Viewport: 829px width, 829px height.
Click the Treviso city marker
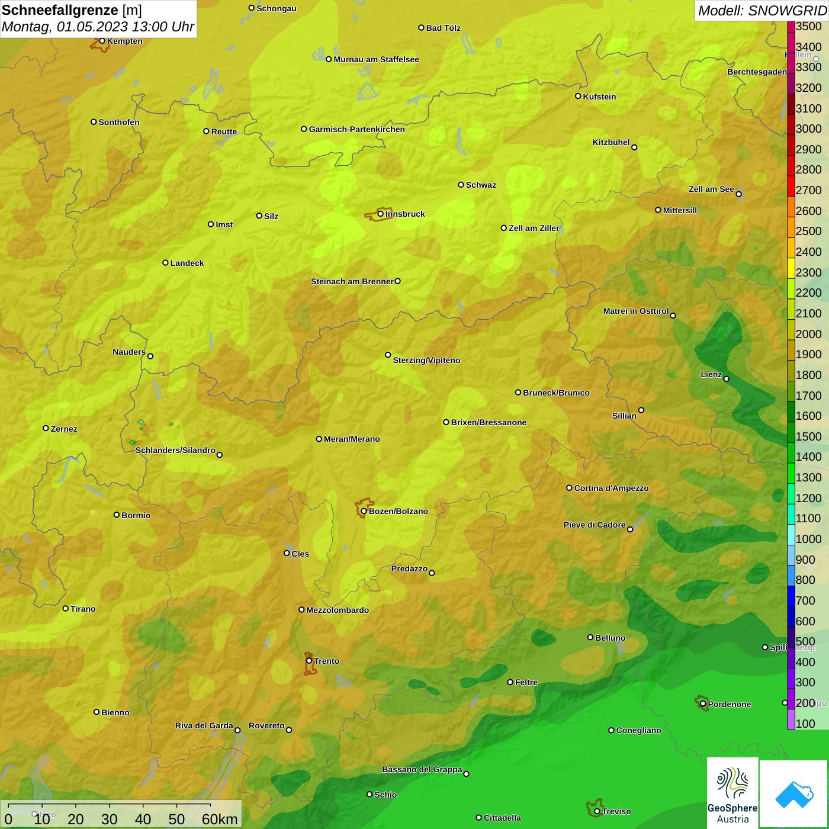pyautogui.click(x=597, y=811)
